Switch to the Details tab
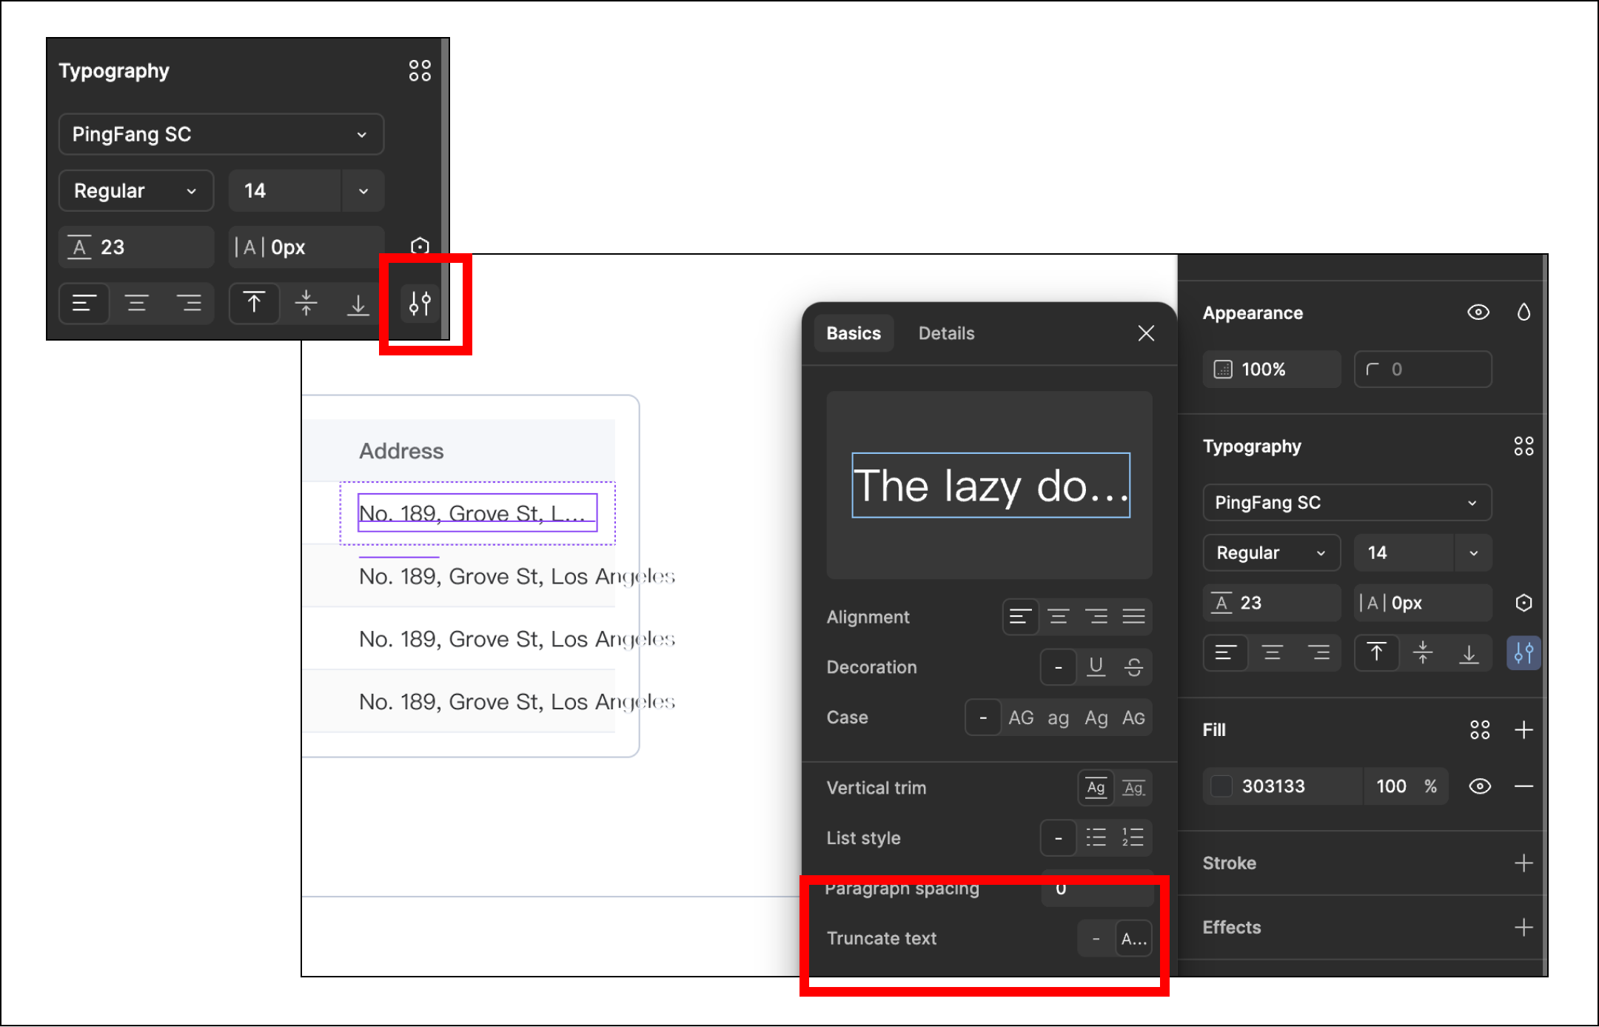The height and width of the screenshot is (1027, 1599). coord(946,333)
